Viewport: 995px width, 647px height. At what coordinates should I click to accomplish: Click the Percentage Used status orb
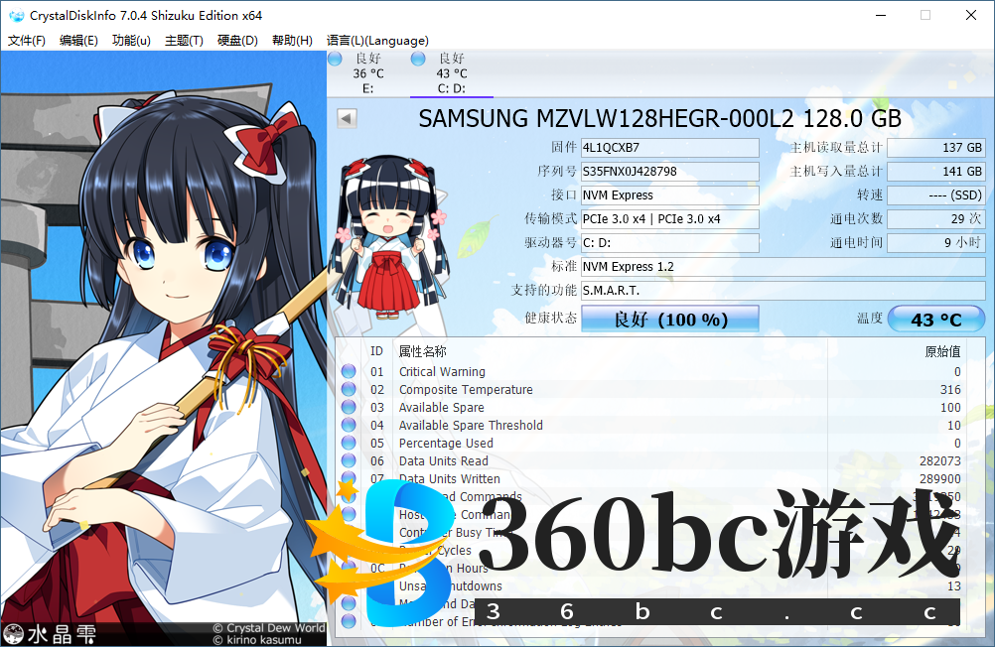[349, 444]
